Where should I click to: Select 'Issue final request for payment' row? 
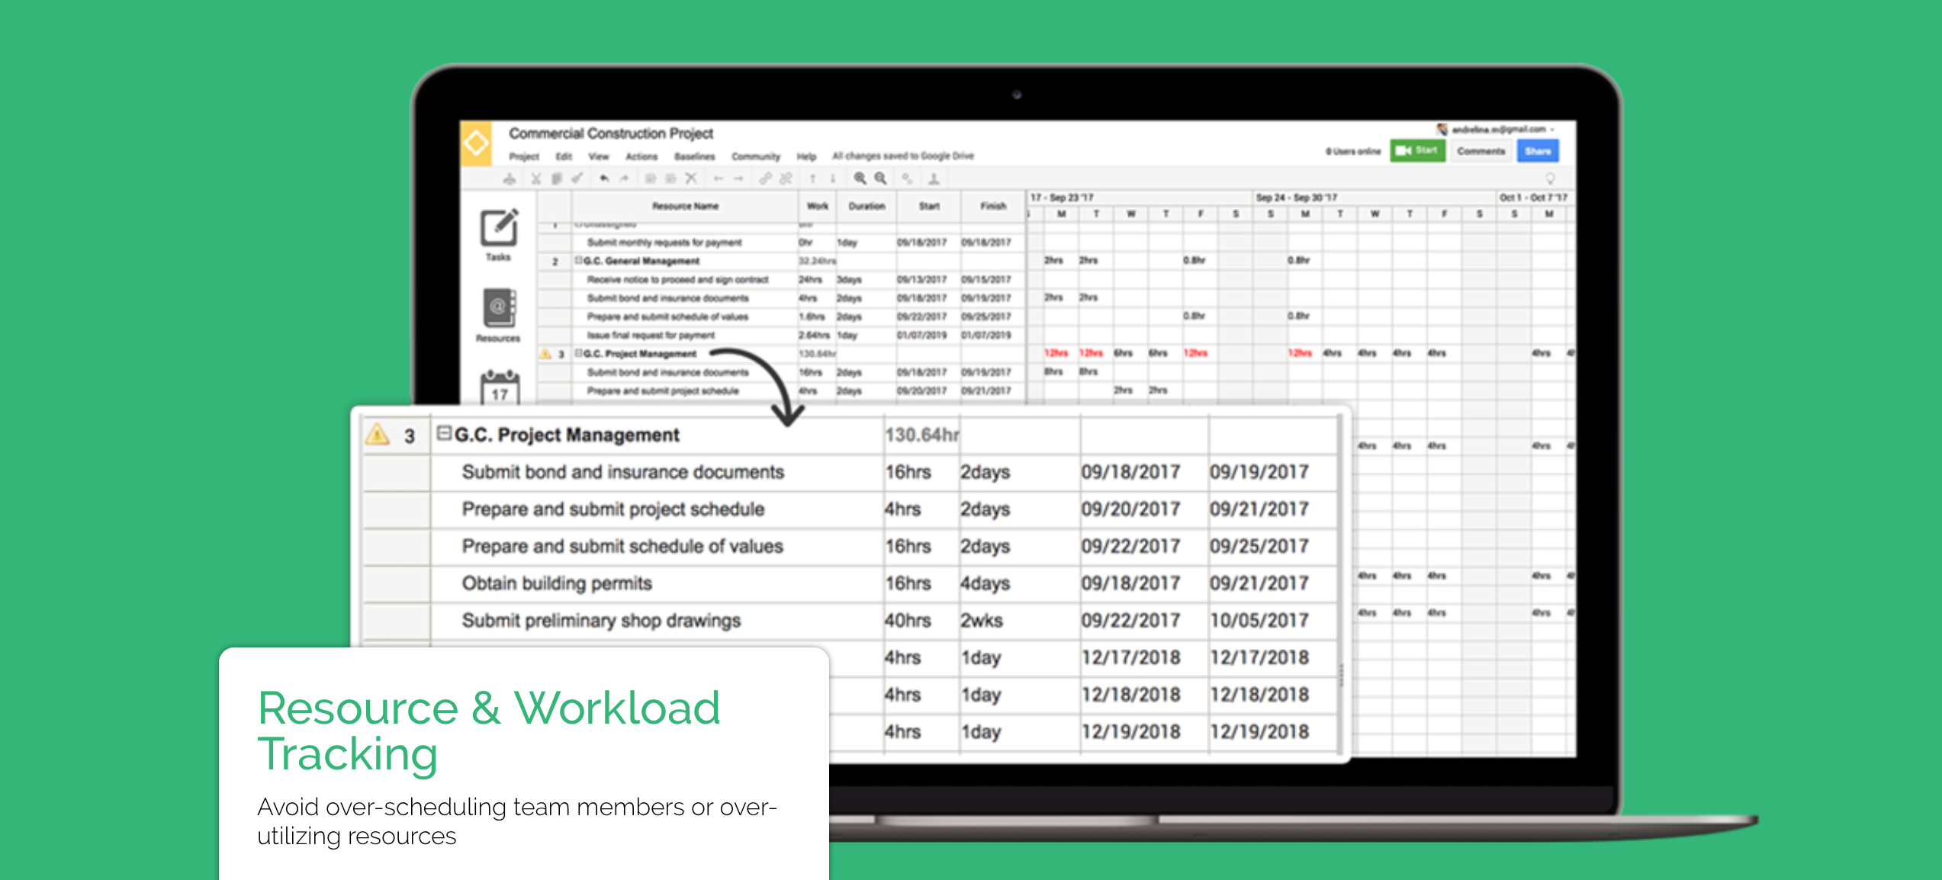click(651, 336)
